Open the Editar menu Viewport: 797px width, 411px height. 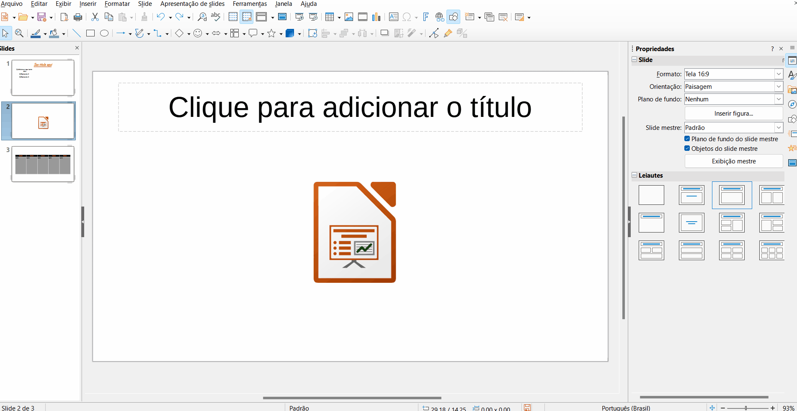point(39,4)
